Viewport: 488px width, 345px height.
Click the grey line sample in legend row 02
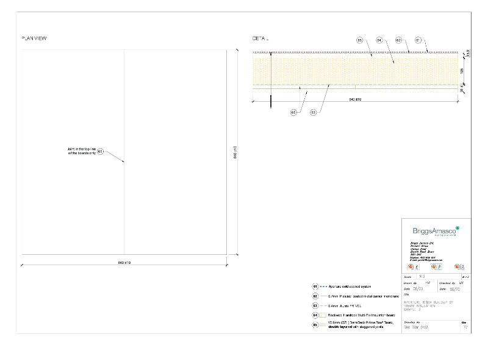pos(323,296)
